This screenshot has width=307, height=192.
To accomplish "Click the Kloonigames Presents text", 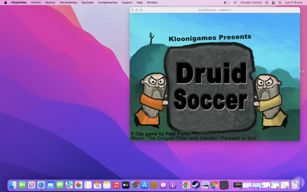I will coord(210,38).
